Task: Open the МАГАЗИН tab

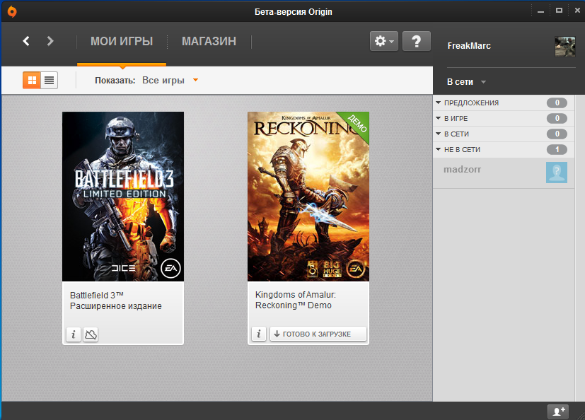Action: click(209, 41)
